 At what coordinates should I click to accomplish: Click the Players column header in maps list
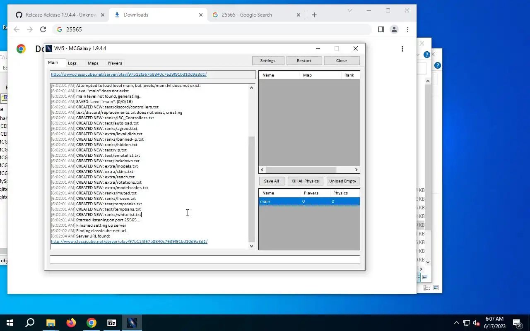[316, 193]
